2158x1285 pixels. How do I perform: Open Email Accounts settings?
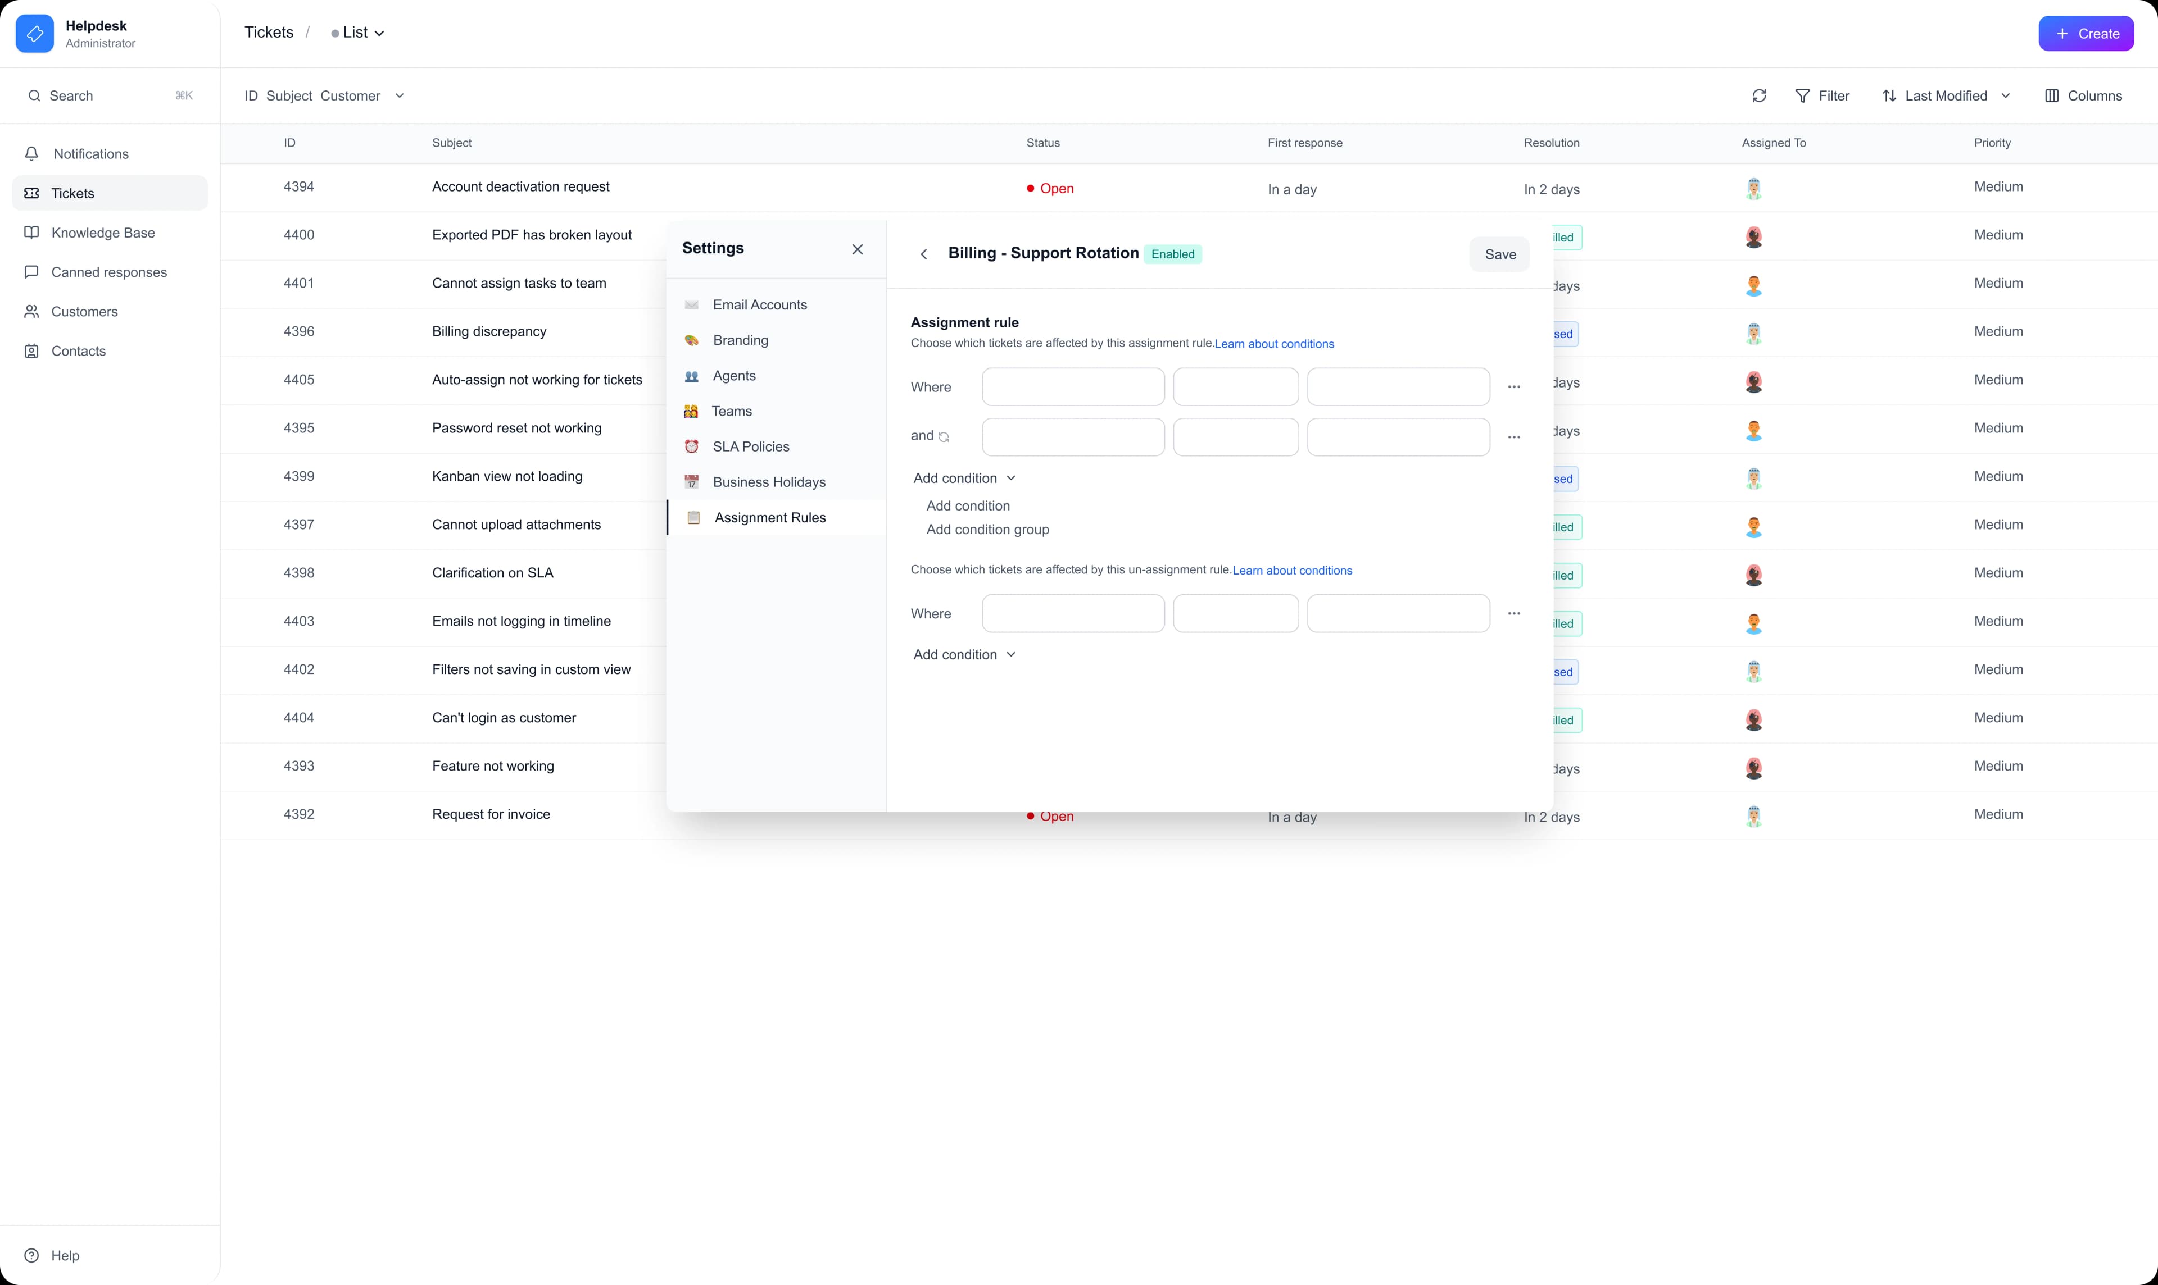758,304
